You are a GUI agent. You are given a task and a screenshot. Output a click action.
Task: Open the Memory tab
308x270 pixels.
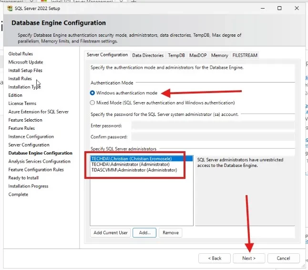pyautogui.click(x=219, y=55)
